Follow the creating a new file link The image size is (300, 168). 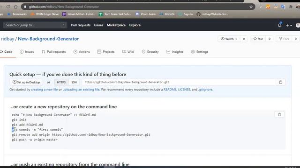(x=44, y=90)
